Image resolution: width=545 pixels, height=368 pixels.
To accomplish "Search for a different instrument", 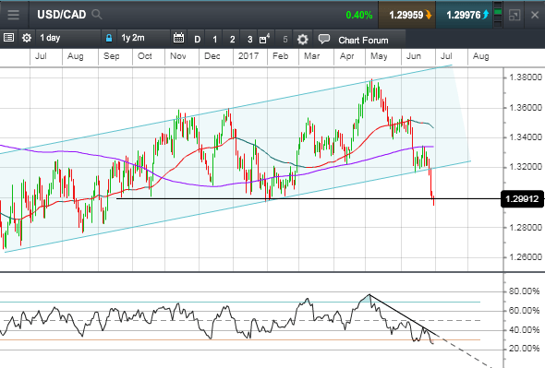I will tap(97, 15).
